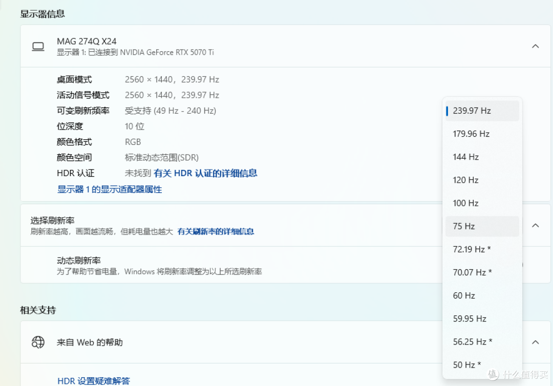This screenshot has height=386, width=553.
Task: Click the 标准动态范围(SDR) value
Action: coord(161,158)
